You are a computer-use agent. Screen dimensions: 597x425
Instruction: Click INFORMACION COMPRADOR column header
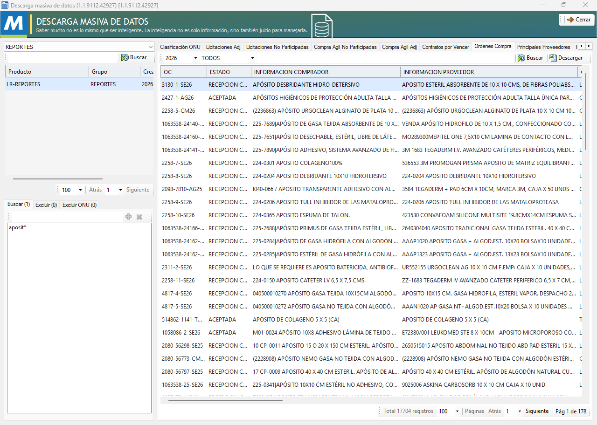tap(326, 72)
